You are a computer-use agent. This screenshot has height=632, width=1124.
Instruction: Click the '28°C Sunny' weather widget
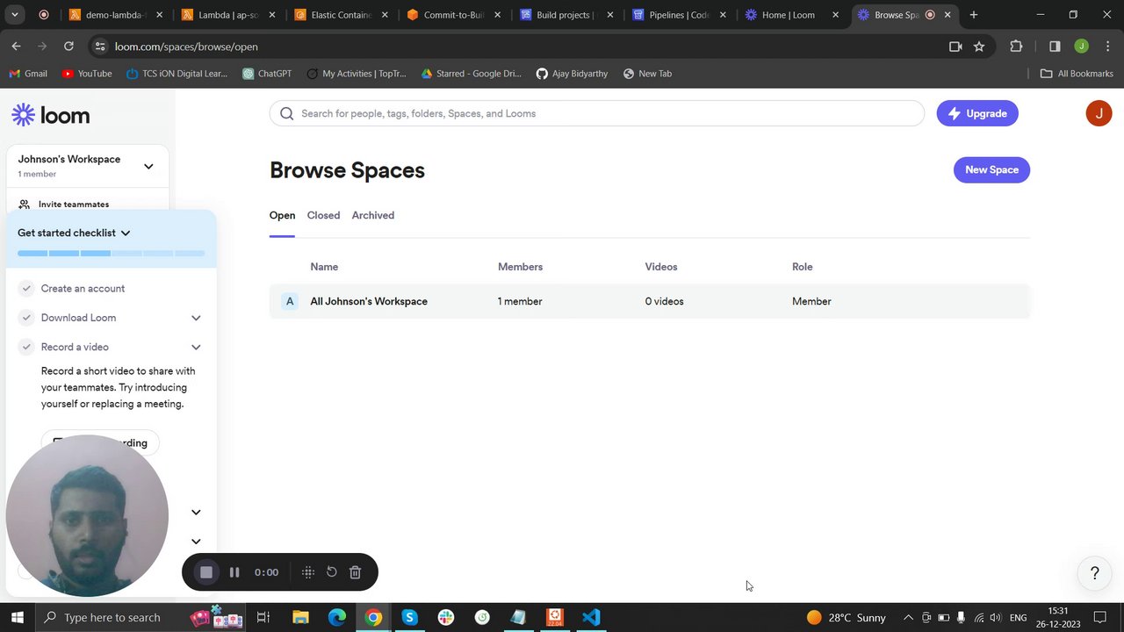click(846, 617)
